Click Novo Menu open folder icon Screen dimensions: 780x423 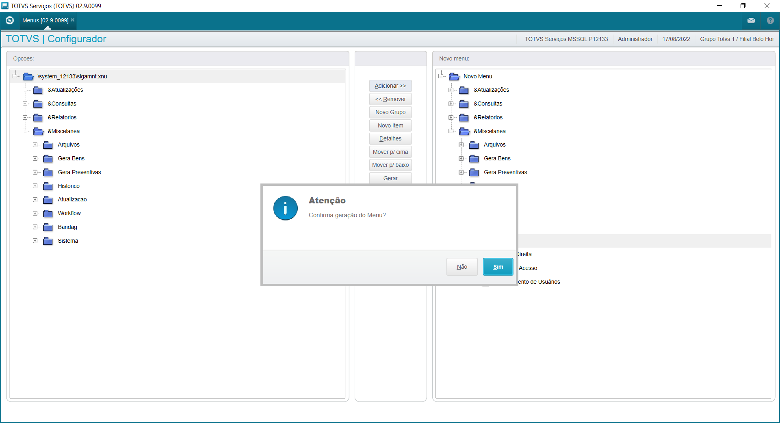[454, 76]
